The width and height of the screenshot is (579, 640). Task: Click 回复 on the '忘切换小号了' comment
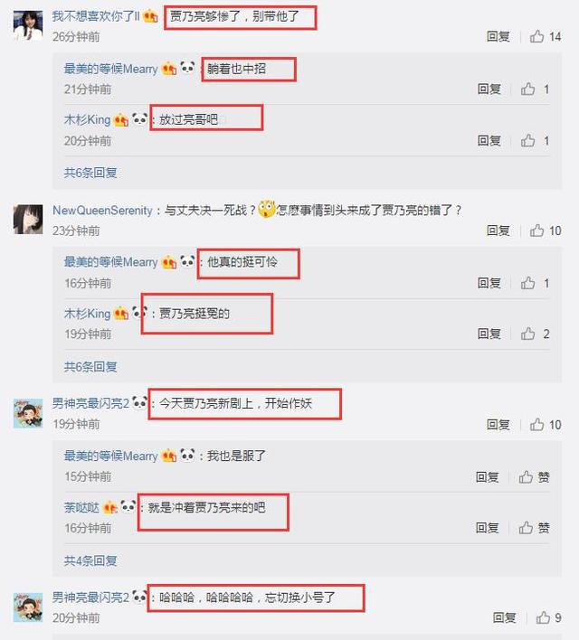[x=504, y=617]
